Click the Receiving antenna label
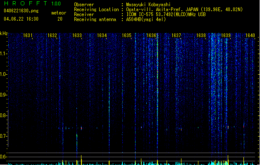This screenshot has width=260, height=165. pyautogui.click(x=95, y=19)
